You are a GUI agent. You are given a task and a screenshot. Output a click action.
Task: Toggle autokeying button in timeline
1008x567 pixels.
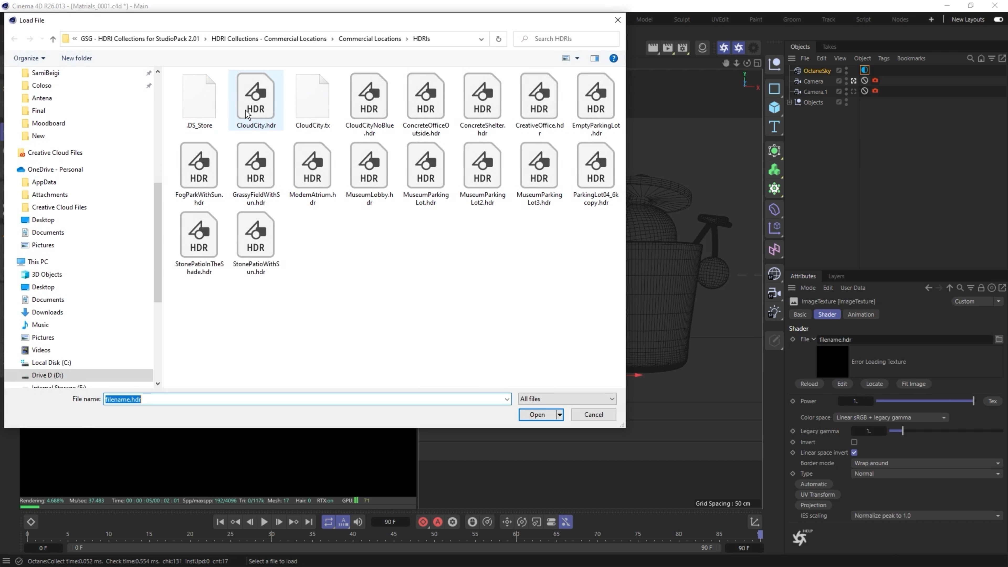pos(438,522)
